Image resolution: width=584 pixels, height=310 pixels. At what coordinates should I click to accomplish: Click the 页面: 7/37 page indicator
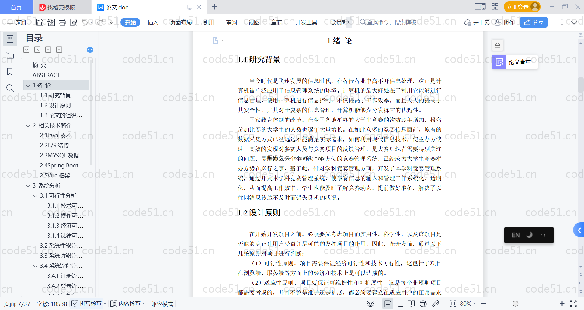click(17, 304)
